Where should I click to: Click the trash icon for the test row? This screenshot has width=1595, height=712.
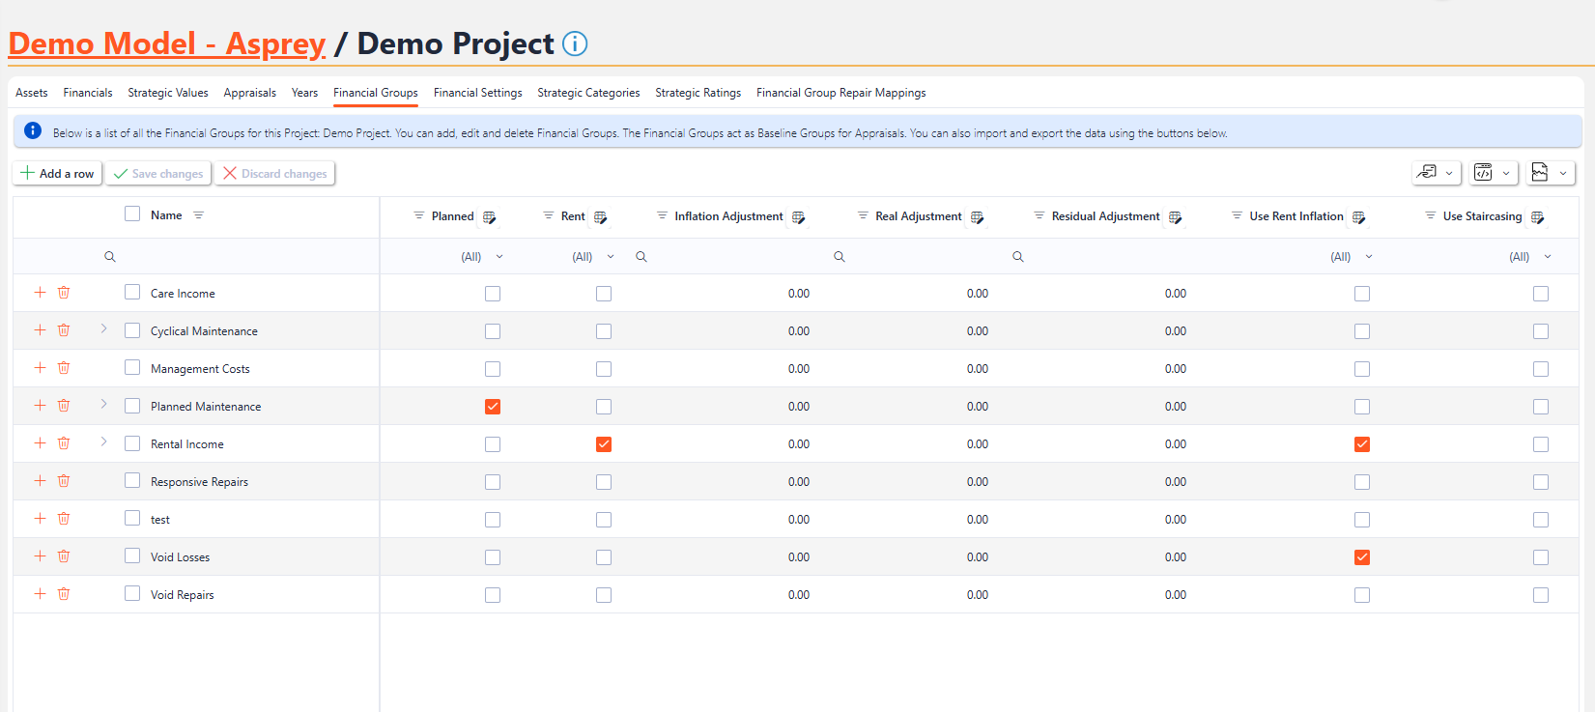click(64, 519)
